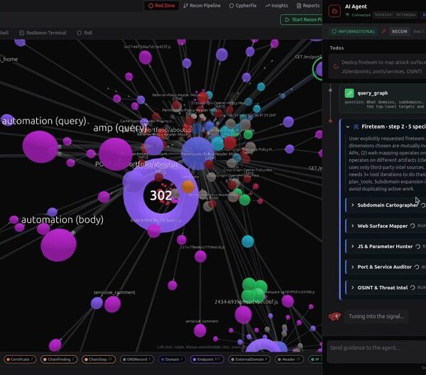Click the Start Recon Pipeline button
The width and height of the screenshot is (426, 375).
(x=302, y=20)
